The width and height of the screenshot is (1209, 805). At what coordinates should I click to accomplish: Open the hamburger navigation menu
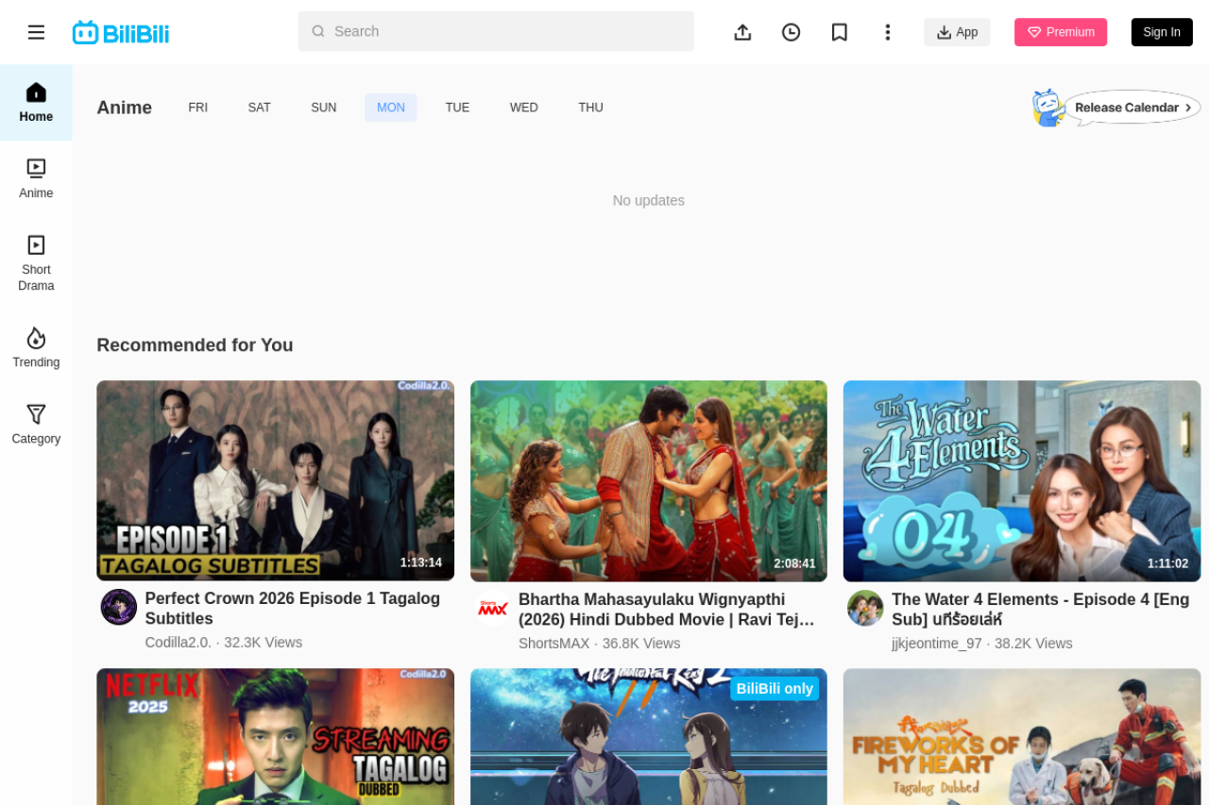tap(36, 32)
